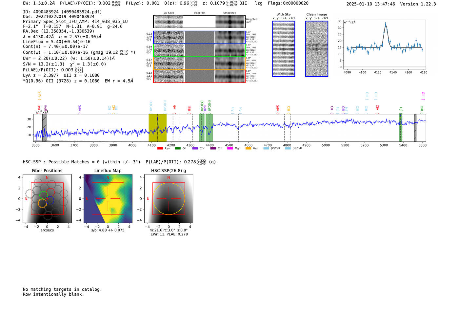Click the red NV line label above spectrum
Viewport: 459px width, 312px height.
click(x=174, y=107)
